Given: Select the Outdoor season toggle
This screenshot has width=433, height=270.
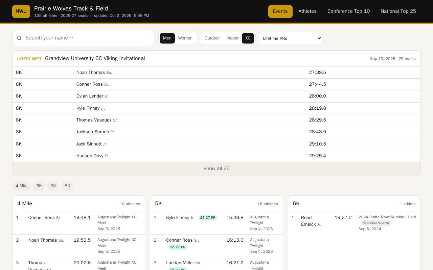Looking at the screenshot, I should [212, 38].
